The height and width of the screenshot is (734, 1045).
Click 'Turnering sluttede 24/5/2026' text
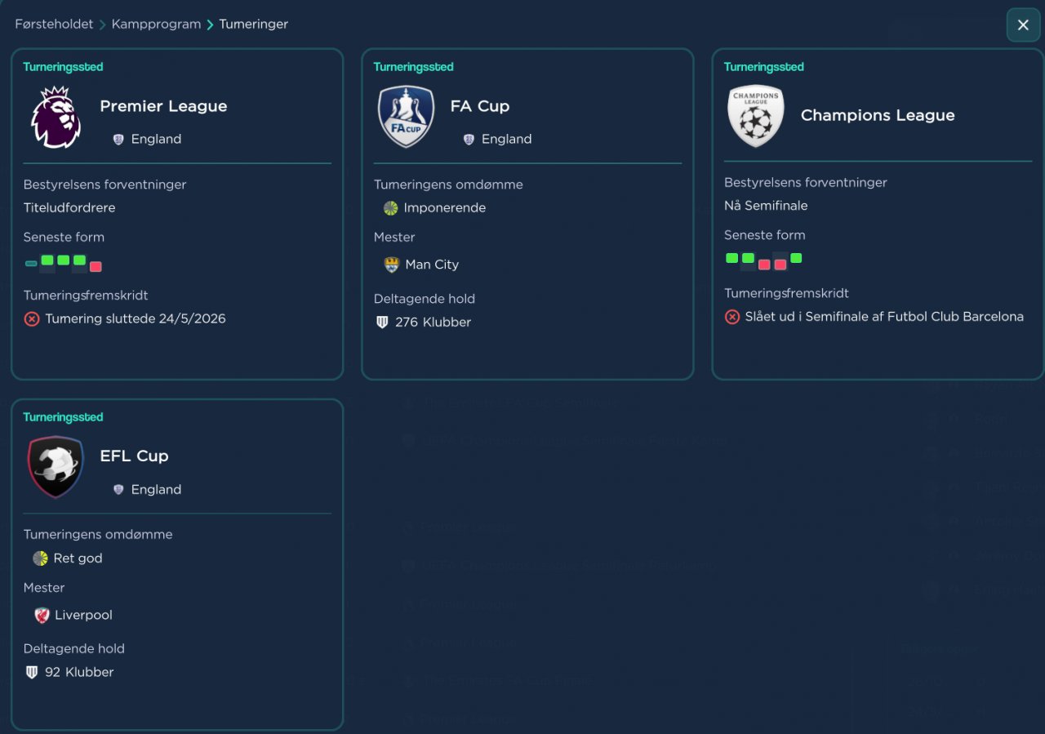point(136,319)
